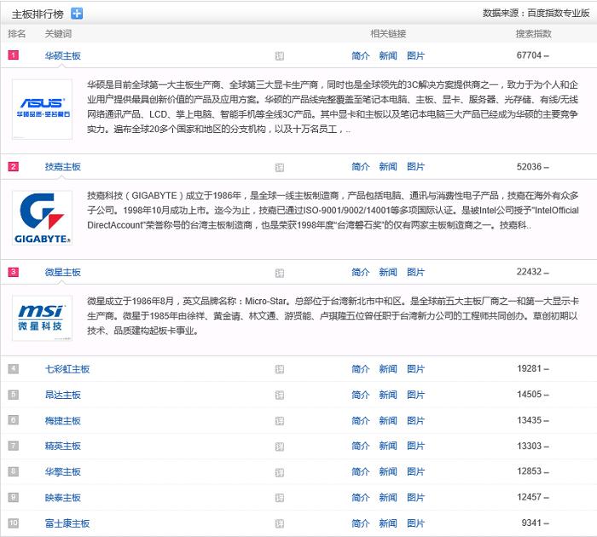The height and width of the screenshot is (537, 597).
Task: Open the 昂达主板 keyword link
Action: [x=63, y=395]
